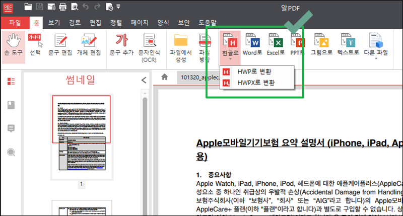Switch to the 편집 ribbon tab

95,23
